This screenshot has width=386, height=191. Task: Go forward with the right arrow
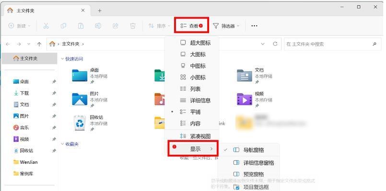pos(19,44)
